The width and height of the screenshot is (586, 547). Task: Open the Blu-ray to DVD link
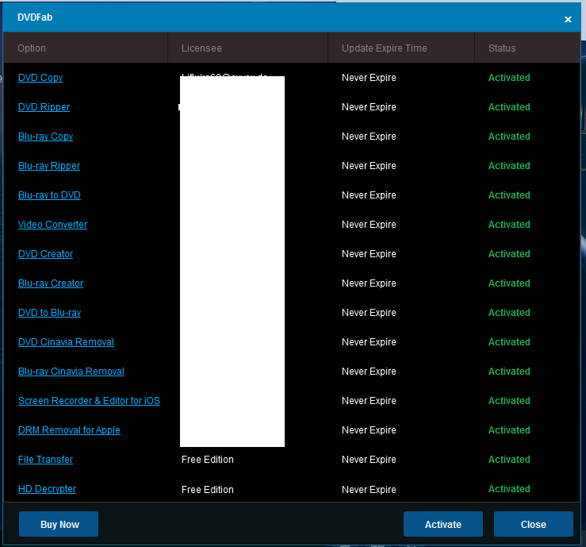pyautogui.click(x=49, y=195)
